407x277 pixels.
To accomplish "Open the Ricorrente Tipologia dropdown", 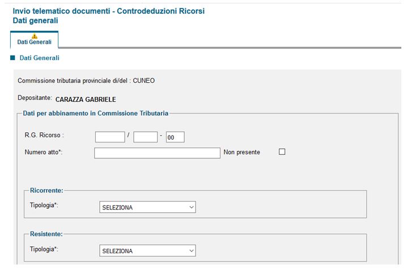I will pyautogui.click(x=147, y=207).
